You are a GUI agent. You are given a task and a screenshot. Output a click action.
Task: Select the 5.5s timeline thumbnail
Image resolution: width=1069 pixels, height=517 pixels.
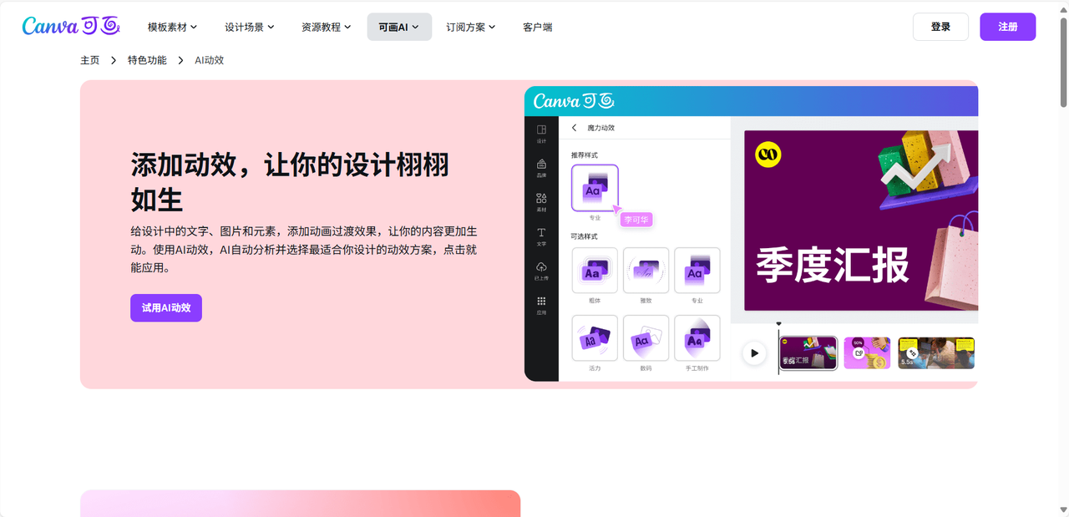(x=936, y=352)
